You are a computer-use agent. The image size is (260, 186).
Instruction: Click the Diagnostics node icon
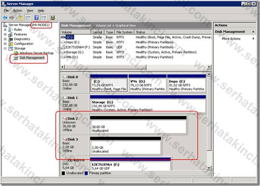coord(11,39)
